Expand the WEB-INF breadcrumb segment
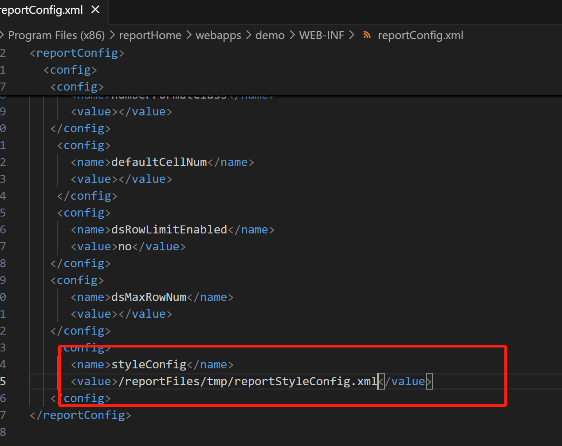The height and width of the screenshot is (446, 562). (x=322, y=36)
